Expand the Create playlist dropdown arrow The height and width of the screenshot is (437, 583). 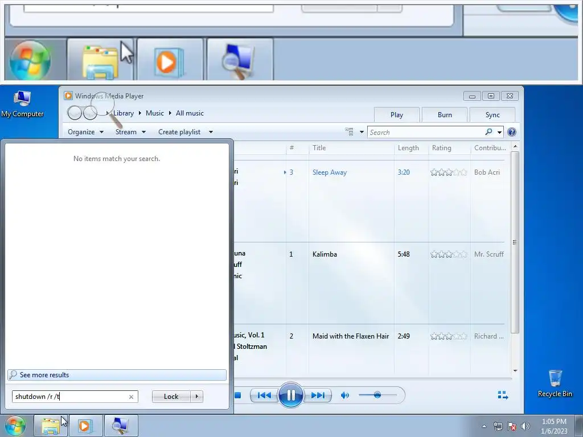tap(211, 132)
